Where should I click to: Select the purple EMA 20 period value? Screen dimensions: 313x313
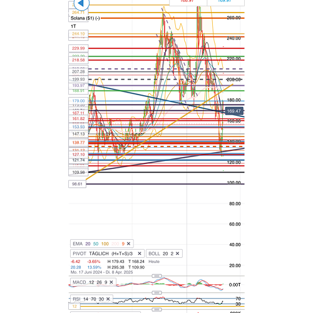coord(88,244)
